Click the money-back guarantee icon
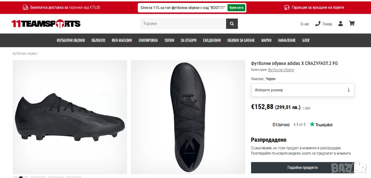The image size is (371, 178). pos(287,7)
